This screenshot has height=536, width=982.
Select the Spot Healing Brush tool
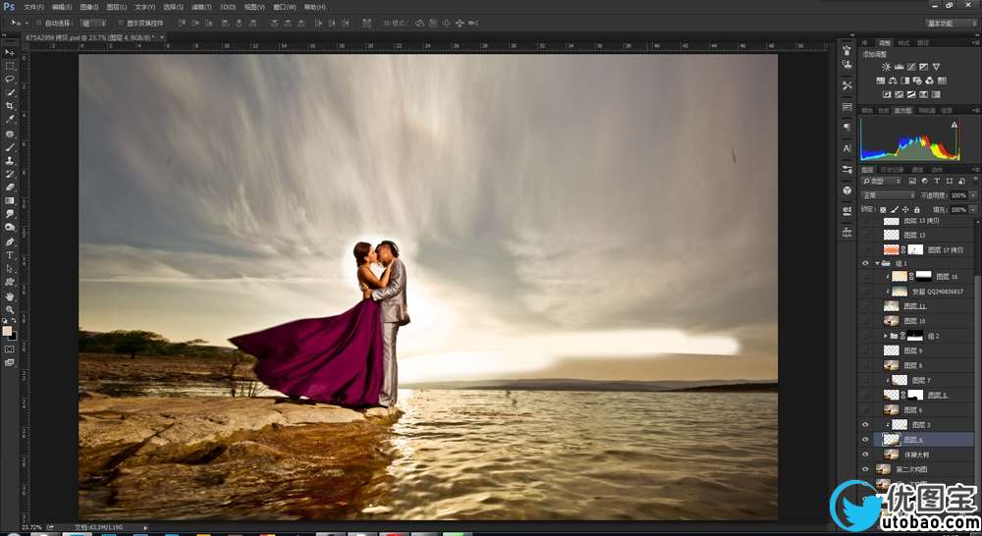10,134
